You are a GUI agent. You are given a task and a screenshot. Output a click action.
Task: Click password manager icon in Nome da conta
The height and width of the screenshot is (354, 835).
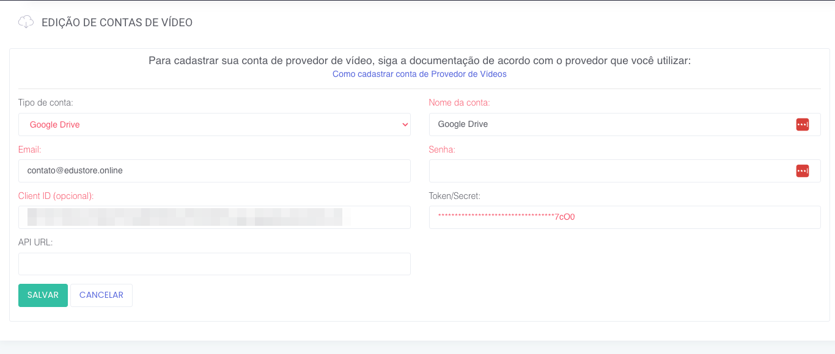click(802, 125)
